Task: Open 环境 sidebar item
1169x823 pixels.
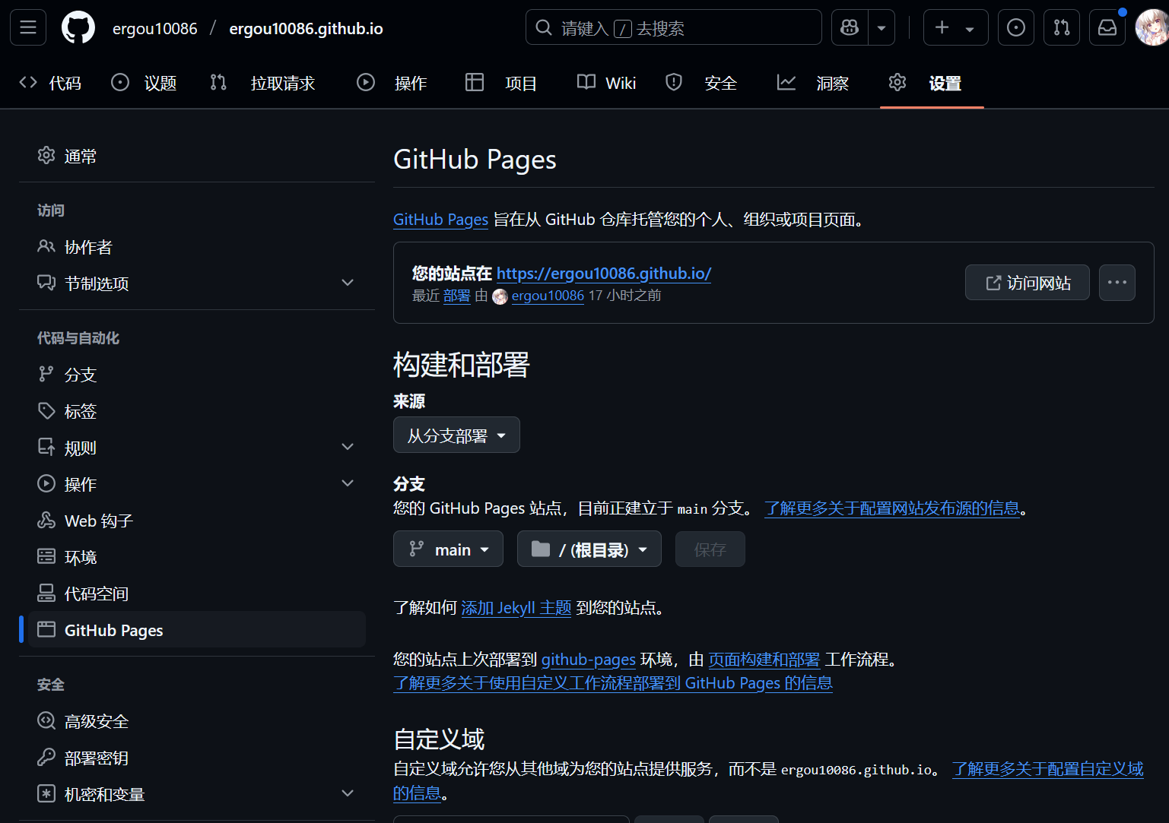Action: tap(197, 557)
